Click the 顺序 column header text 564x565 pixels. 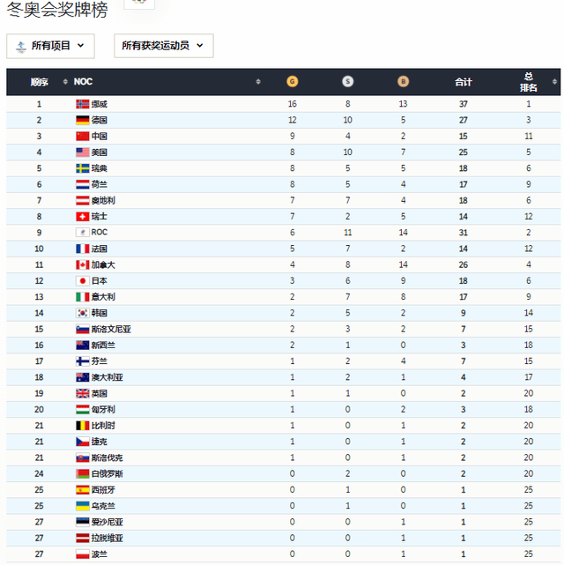tap(39, 82)
